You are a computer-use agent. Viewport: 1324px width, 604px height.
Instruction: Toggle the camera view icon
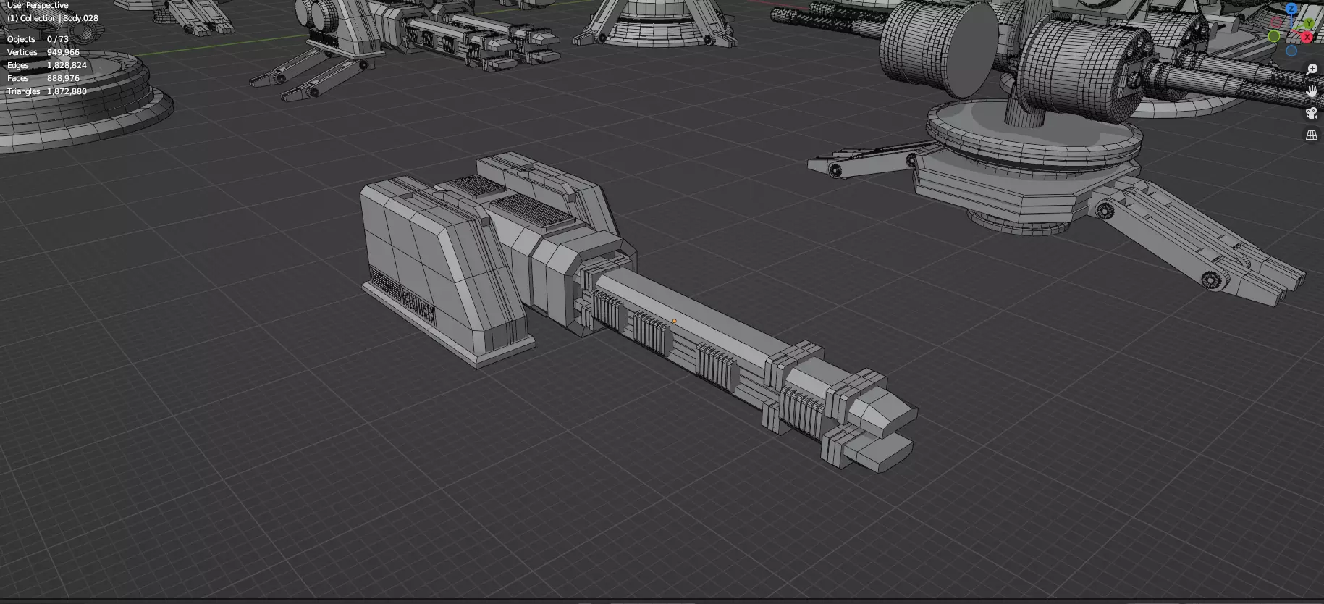coord(1312,113)
